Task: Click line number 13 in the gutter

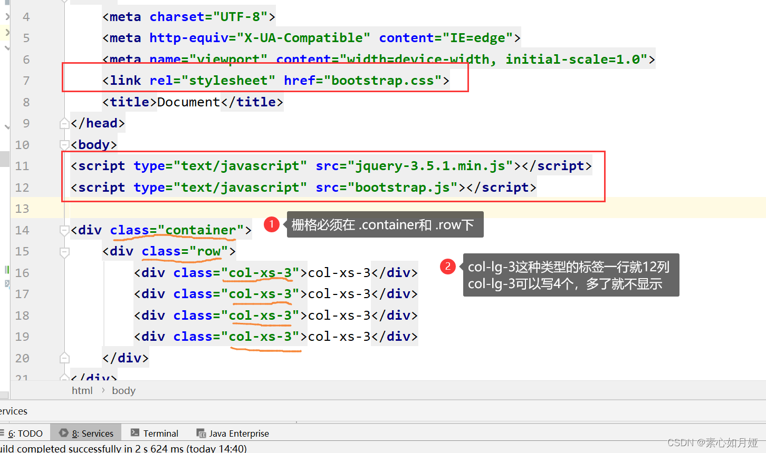Action: 22,209
